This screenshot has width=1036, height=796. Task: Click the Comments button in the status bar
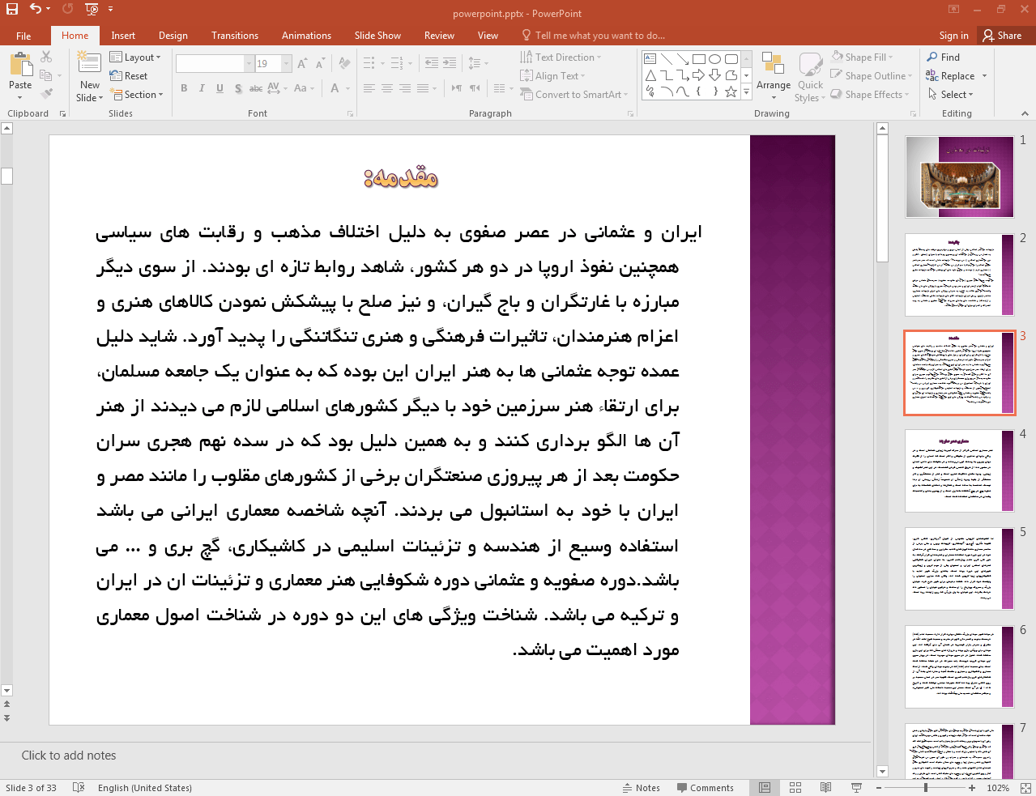[x=704, y=787]
